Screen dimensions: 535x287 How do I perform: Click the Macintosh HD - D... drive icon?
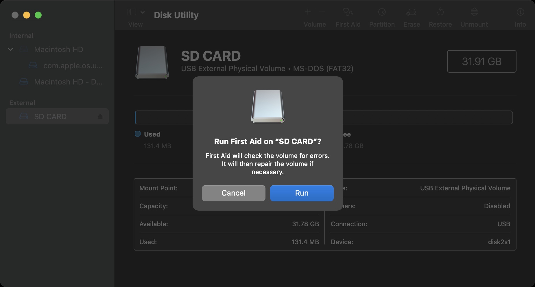click(24, 82)
